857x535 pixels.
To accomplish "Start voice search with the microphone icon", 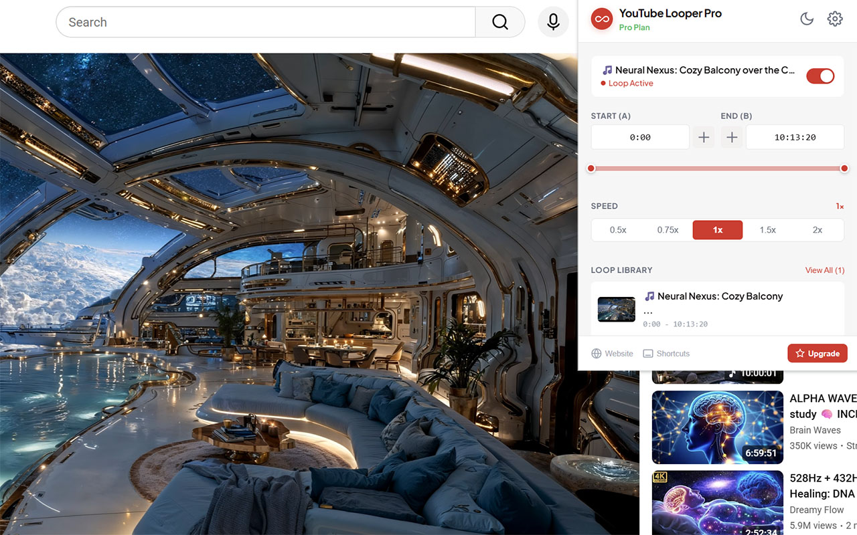I will click(553, 22).
